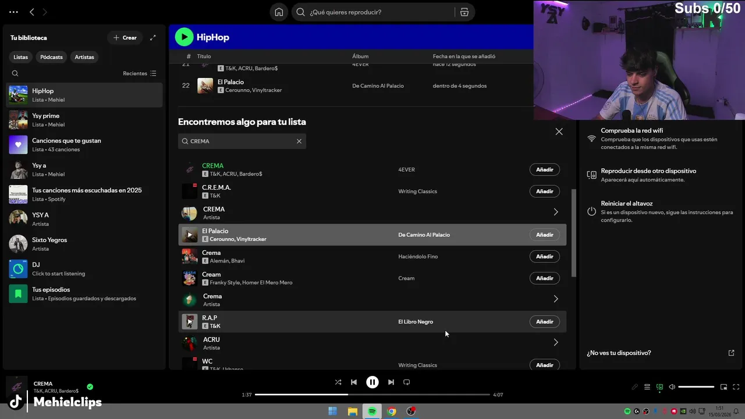Viewport: 745px width, 419px height.
Task: Expand the library panel with arrows icon
Action: pos(153,38)
